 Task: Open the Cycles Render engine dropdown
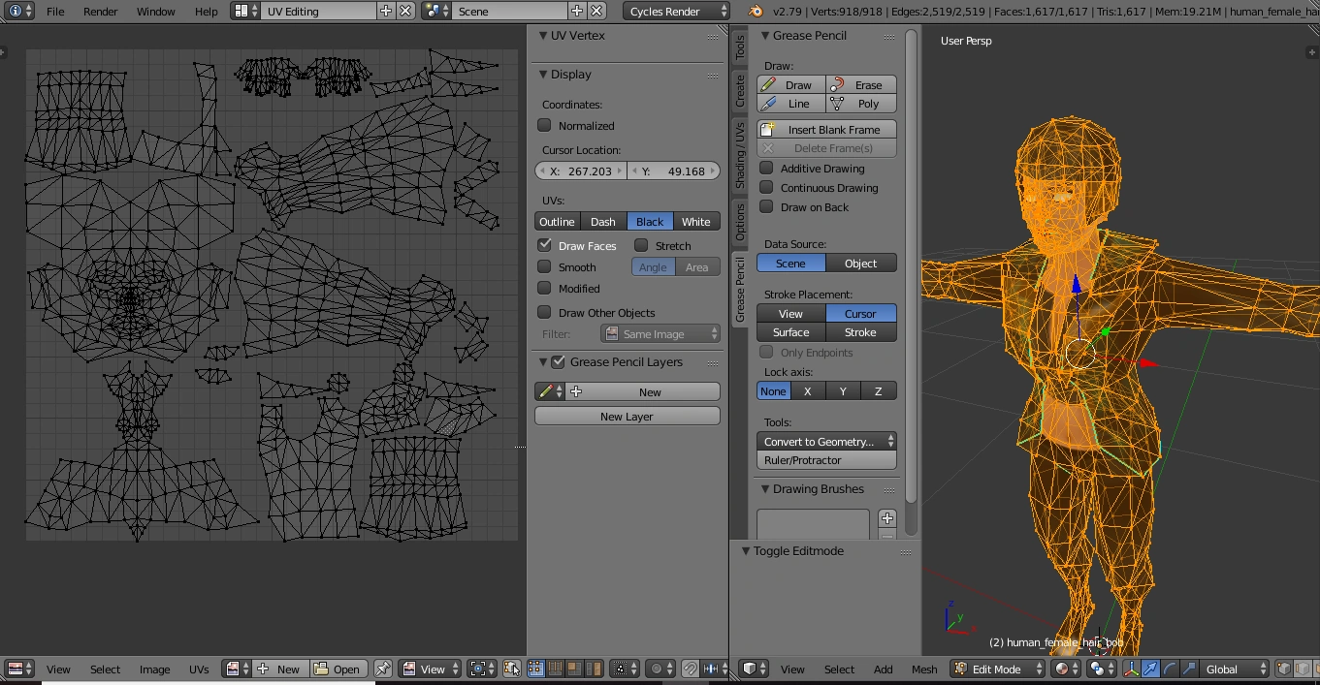click(x=676, y=12)
